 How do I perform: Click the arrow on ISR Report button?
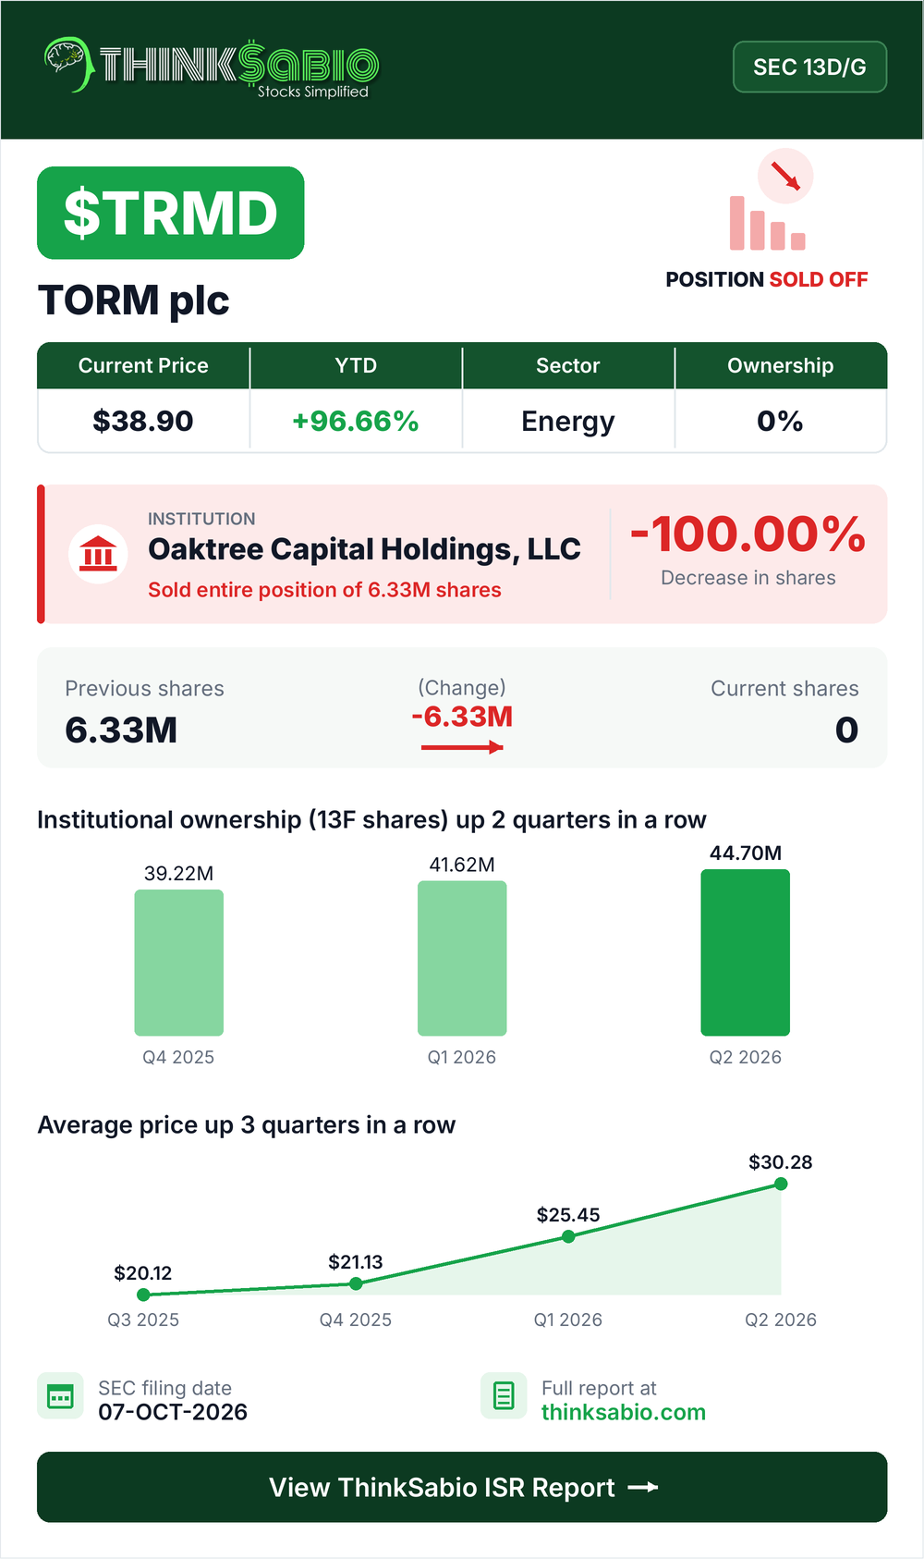[x=643, y=1487]
